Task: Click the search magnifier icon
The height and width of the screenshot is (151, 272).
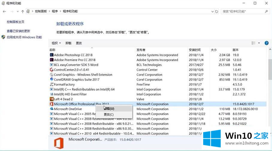Action: (266, 11)
